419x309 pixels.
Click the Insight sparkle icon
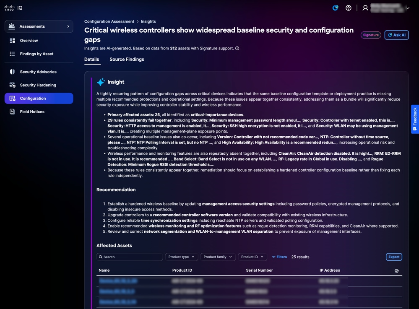[x=101, y=82]
